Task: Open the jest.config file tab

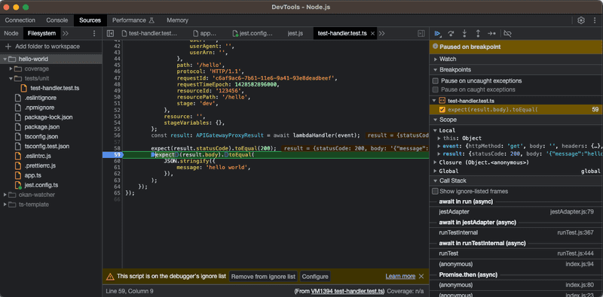Action: pos(253,33)
